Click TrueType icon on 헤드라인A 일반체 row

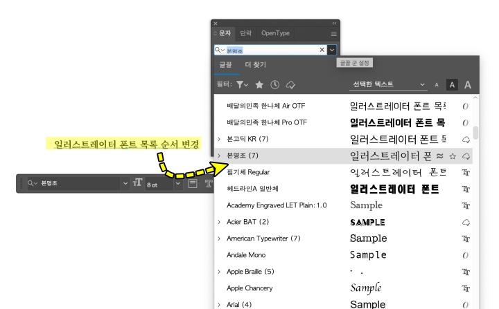tap(466, 189)
